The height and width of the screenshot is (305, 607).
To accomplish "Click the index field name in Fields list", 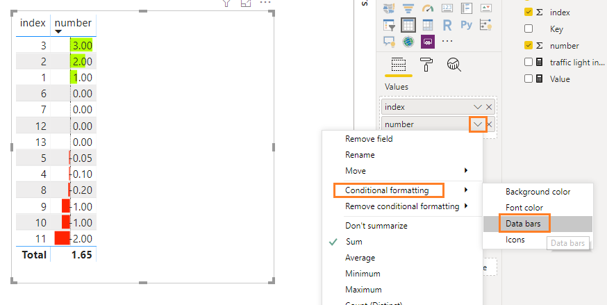I will click(560, 13).
